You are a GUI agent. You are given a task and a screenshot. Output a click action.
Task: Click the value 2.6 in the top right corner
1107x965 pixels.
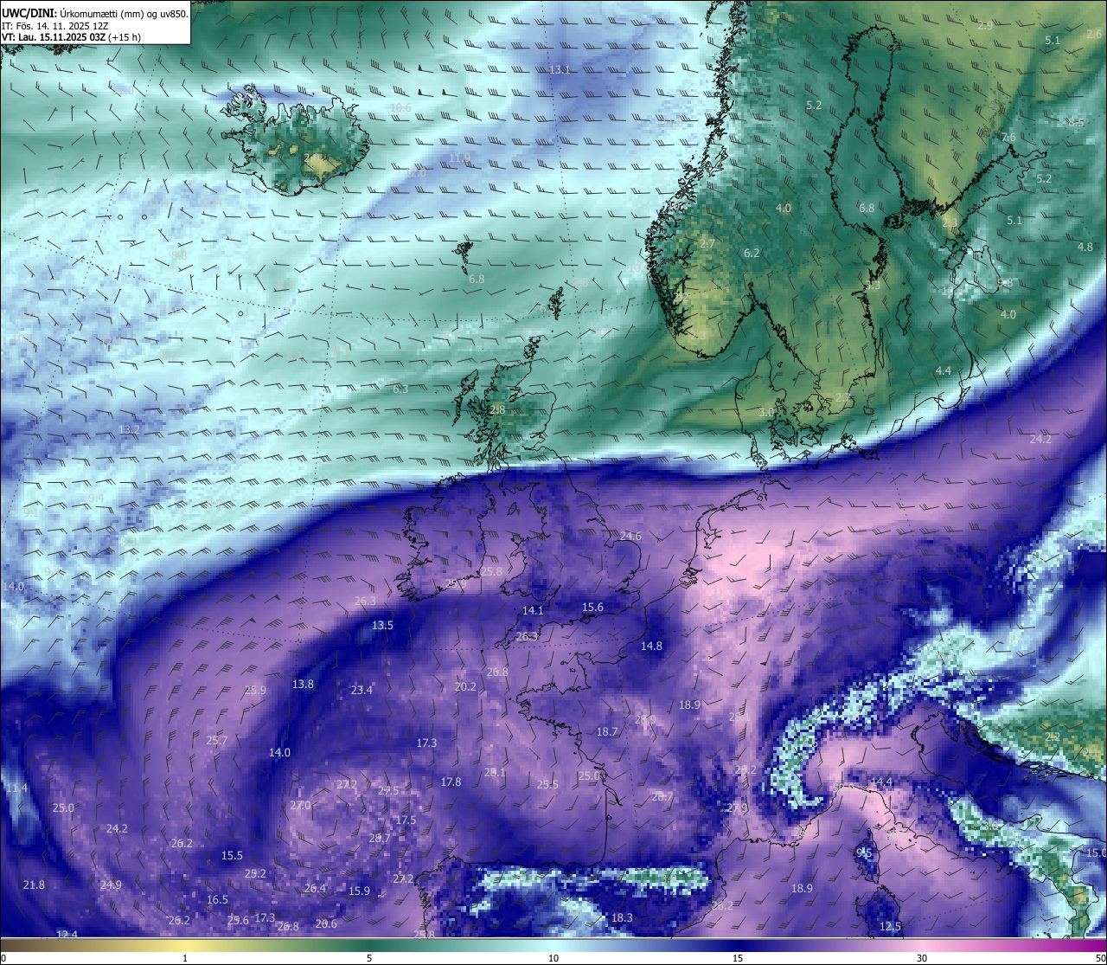[x=1094, y=35]
